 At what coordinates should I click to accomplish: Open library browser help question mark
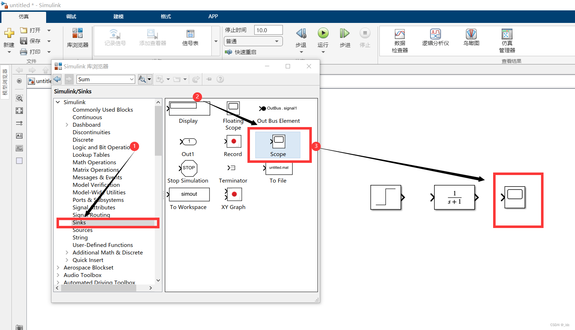[x=220, y=79]
